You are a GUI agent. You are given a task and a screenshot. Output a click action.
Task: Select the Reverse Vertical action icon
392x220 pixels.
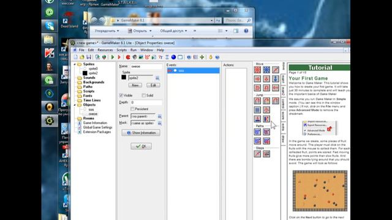coord(266,88)
